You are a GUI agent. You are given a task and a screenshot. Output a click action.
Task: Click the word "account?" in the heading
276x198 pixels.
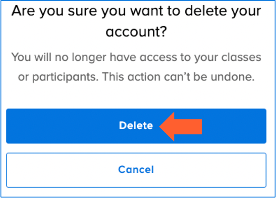coord(136,32)
